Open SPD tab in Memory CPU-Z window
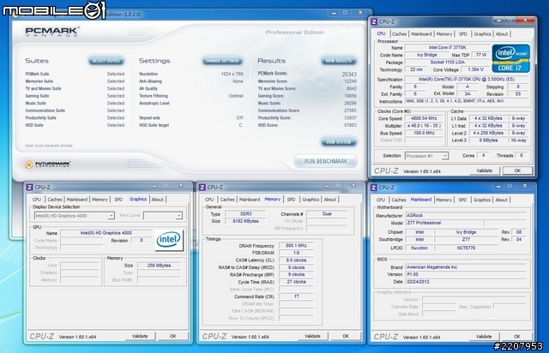The image size is (549, 353). [x=291, y=200]
